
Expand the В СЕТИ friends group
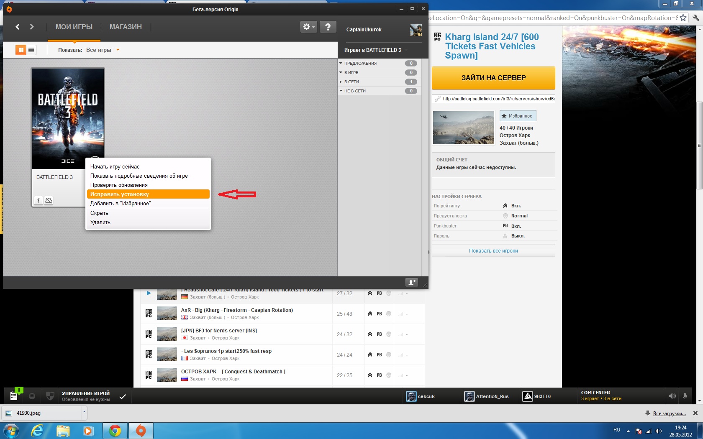point(341,82)
